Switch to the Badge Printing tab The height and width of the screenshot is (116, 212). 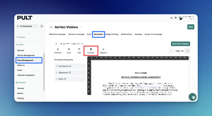coord(112,34)
